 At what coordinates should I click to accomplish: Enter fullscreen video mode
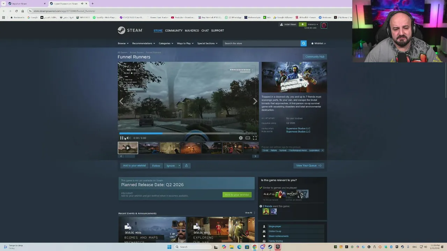point(255,138)
